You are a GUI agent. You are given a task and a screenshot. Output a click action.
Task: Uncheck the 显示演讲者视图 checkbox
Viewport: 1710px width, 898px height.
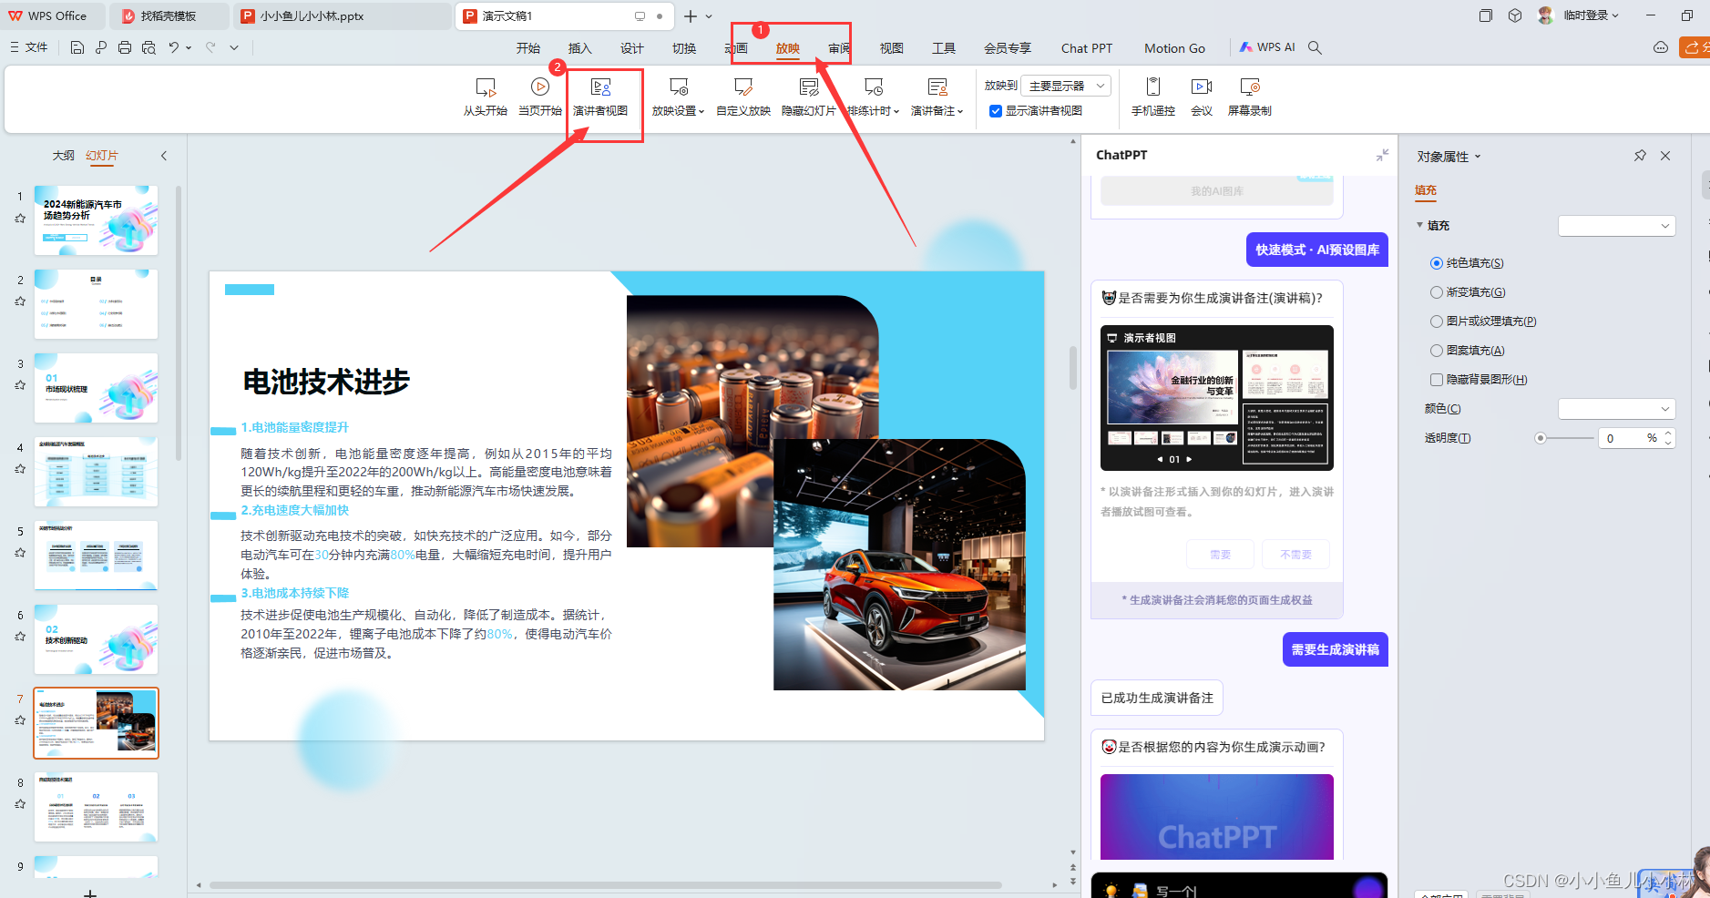click(x=996, y=111)
